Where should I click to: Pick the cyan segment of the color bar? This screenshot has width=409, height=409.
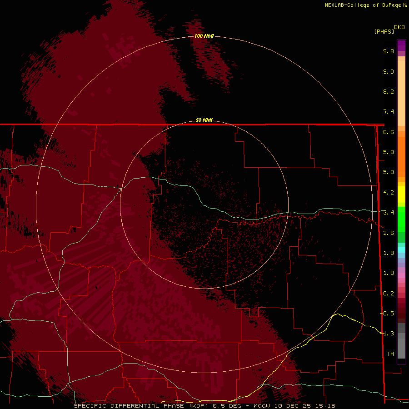pos(401,250)
